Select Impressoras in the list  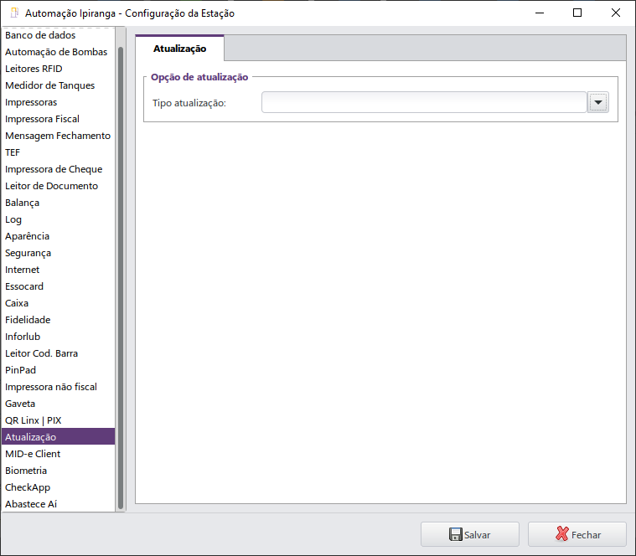(59, 102)
